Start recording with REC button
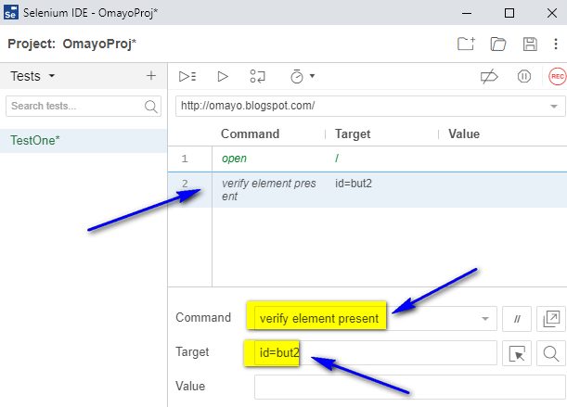Screen dimensions: 567x407 pyautogui.click(x=557, y=76)
